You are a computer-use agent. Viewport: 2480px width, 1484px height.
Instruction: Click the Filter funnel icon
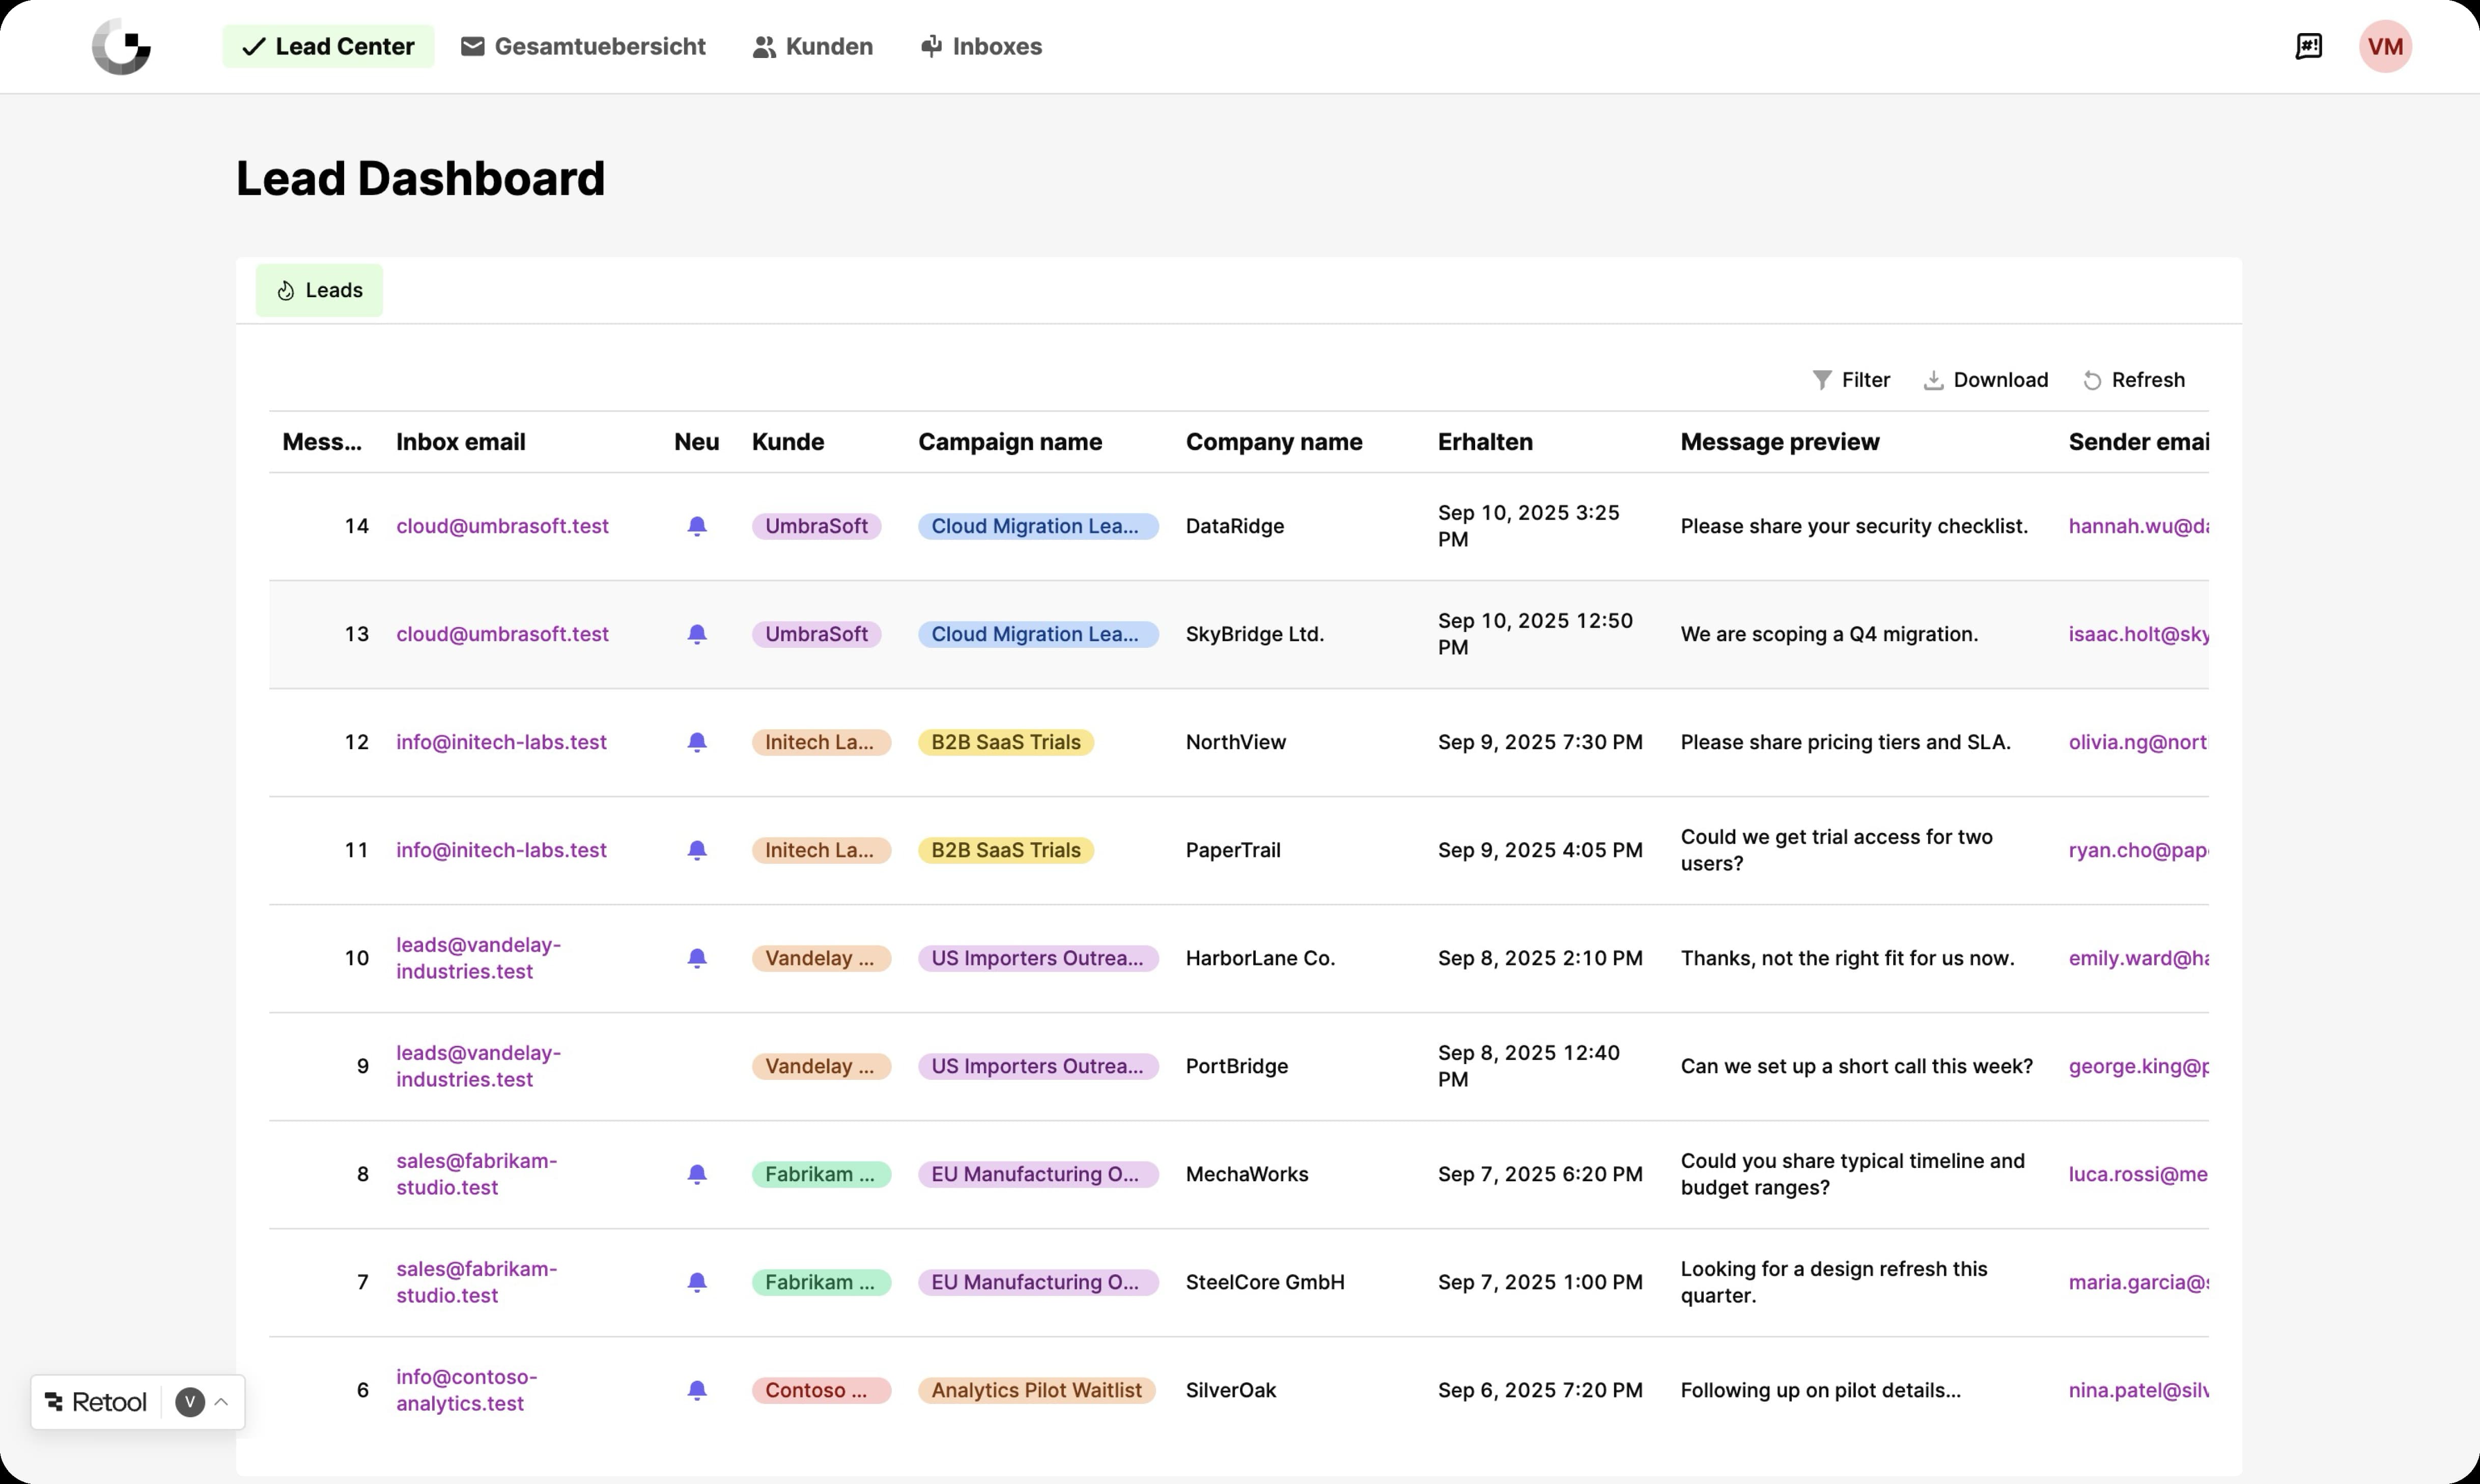1822,380
